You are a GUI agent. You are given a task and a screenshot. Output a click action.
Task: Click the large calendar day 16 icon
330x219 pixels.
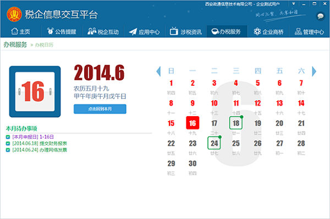click(x=35, y=91)
